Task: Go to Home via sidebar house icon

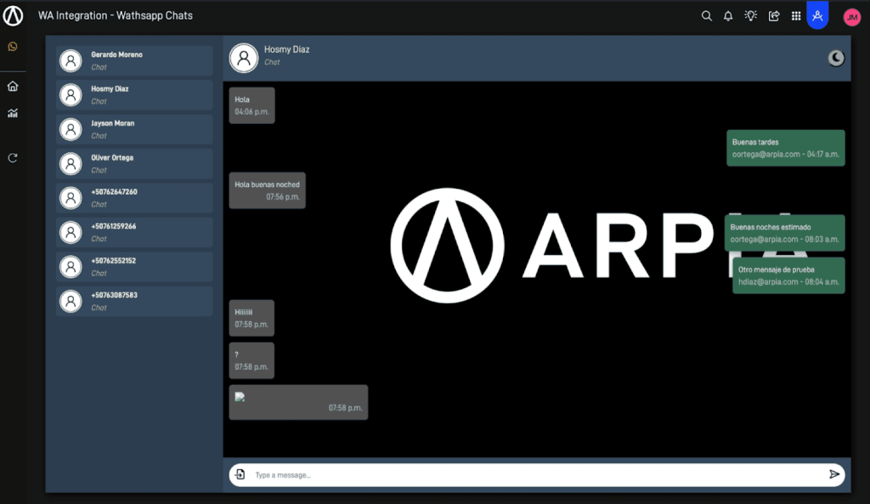Action: click(x=13, y=86)
